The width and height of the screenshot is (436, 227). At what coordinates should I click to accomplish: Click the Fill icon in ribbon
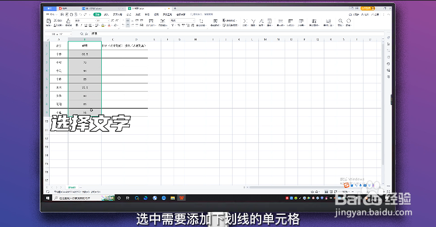(269, 21)
